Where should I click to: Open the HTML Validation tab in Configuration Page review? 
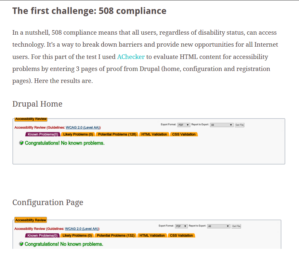(152, 236)
